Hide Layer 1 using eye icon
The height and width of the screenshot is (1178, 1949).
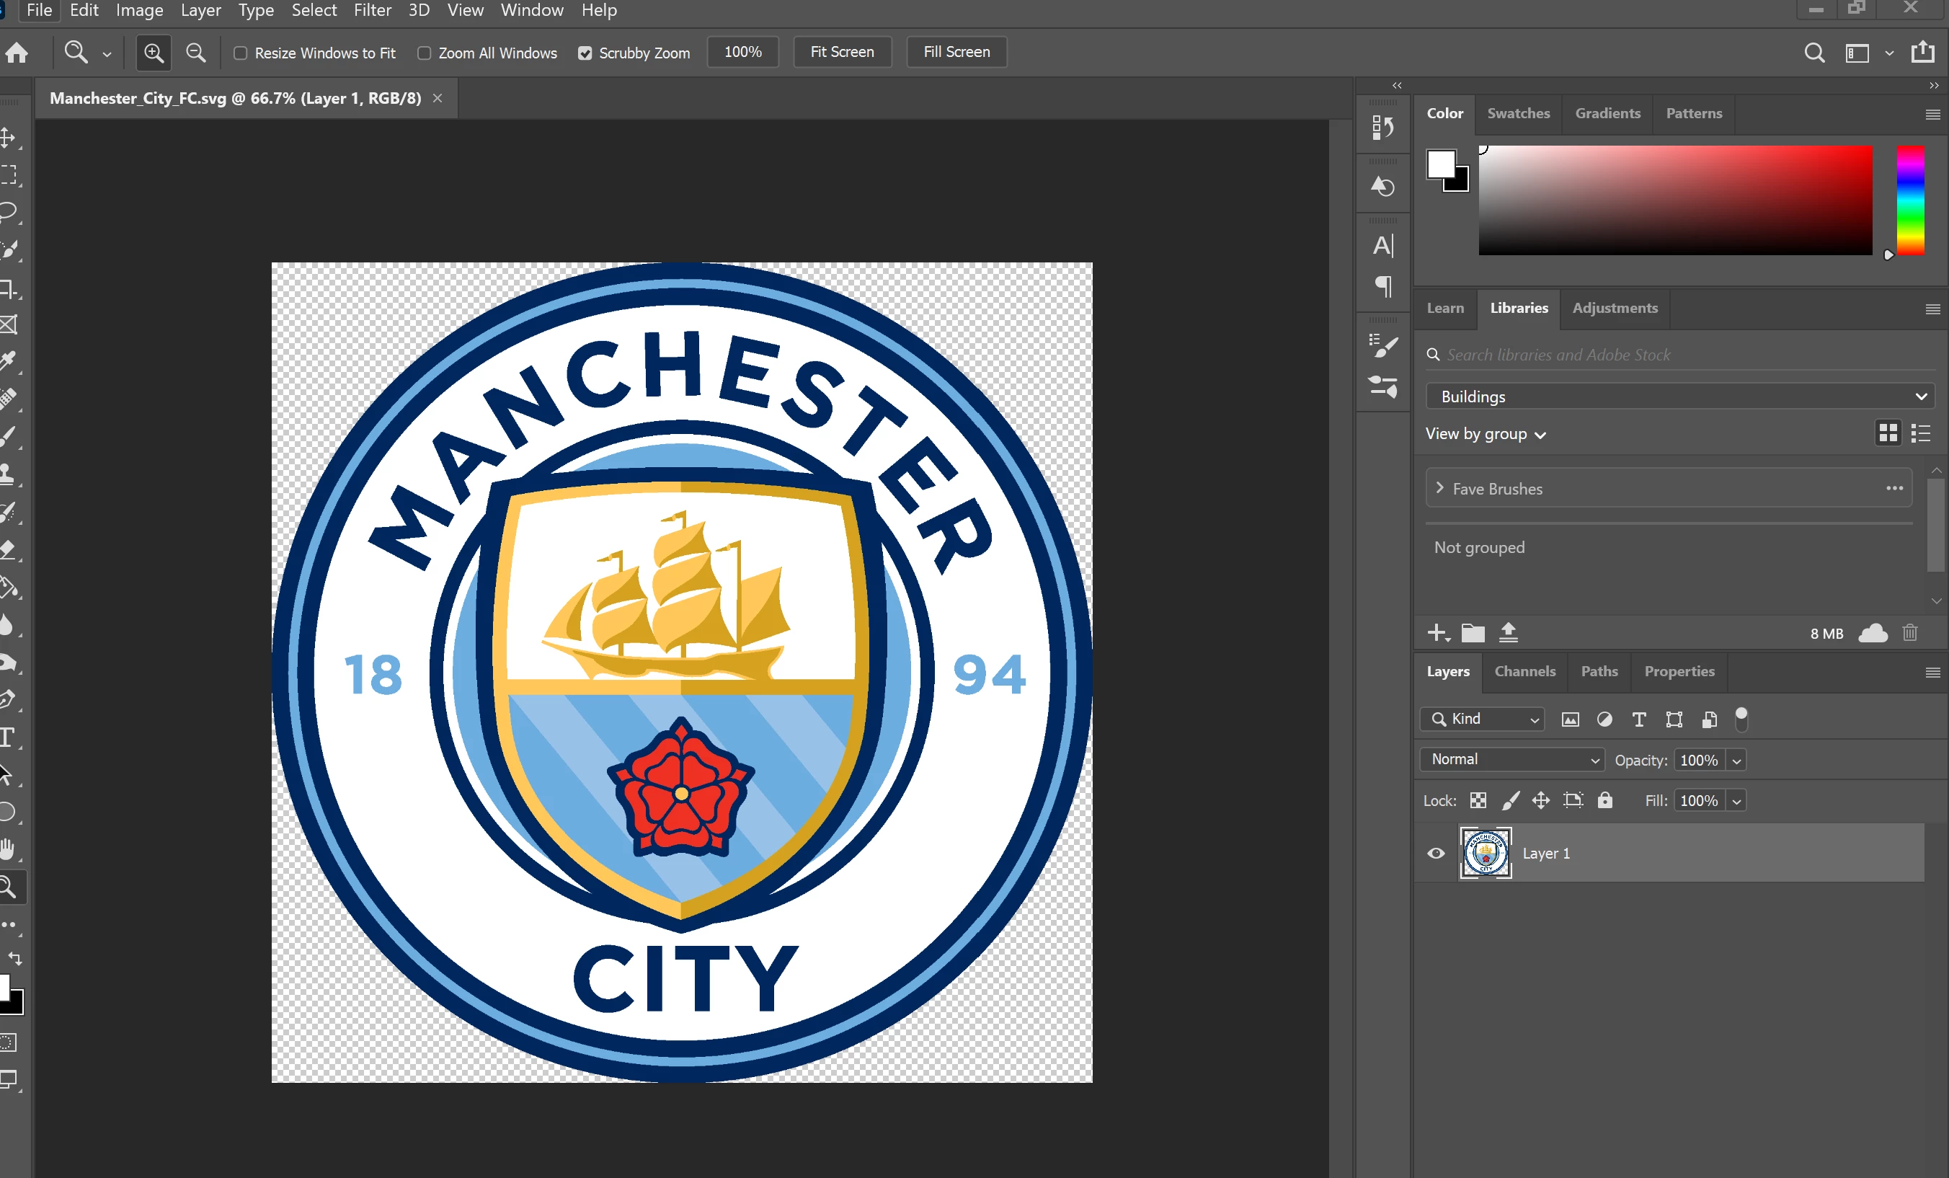pyautogui.click(x=1436, y=853)
